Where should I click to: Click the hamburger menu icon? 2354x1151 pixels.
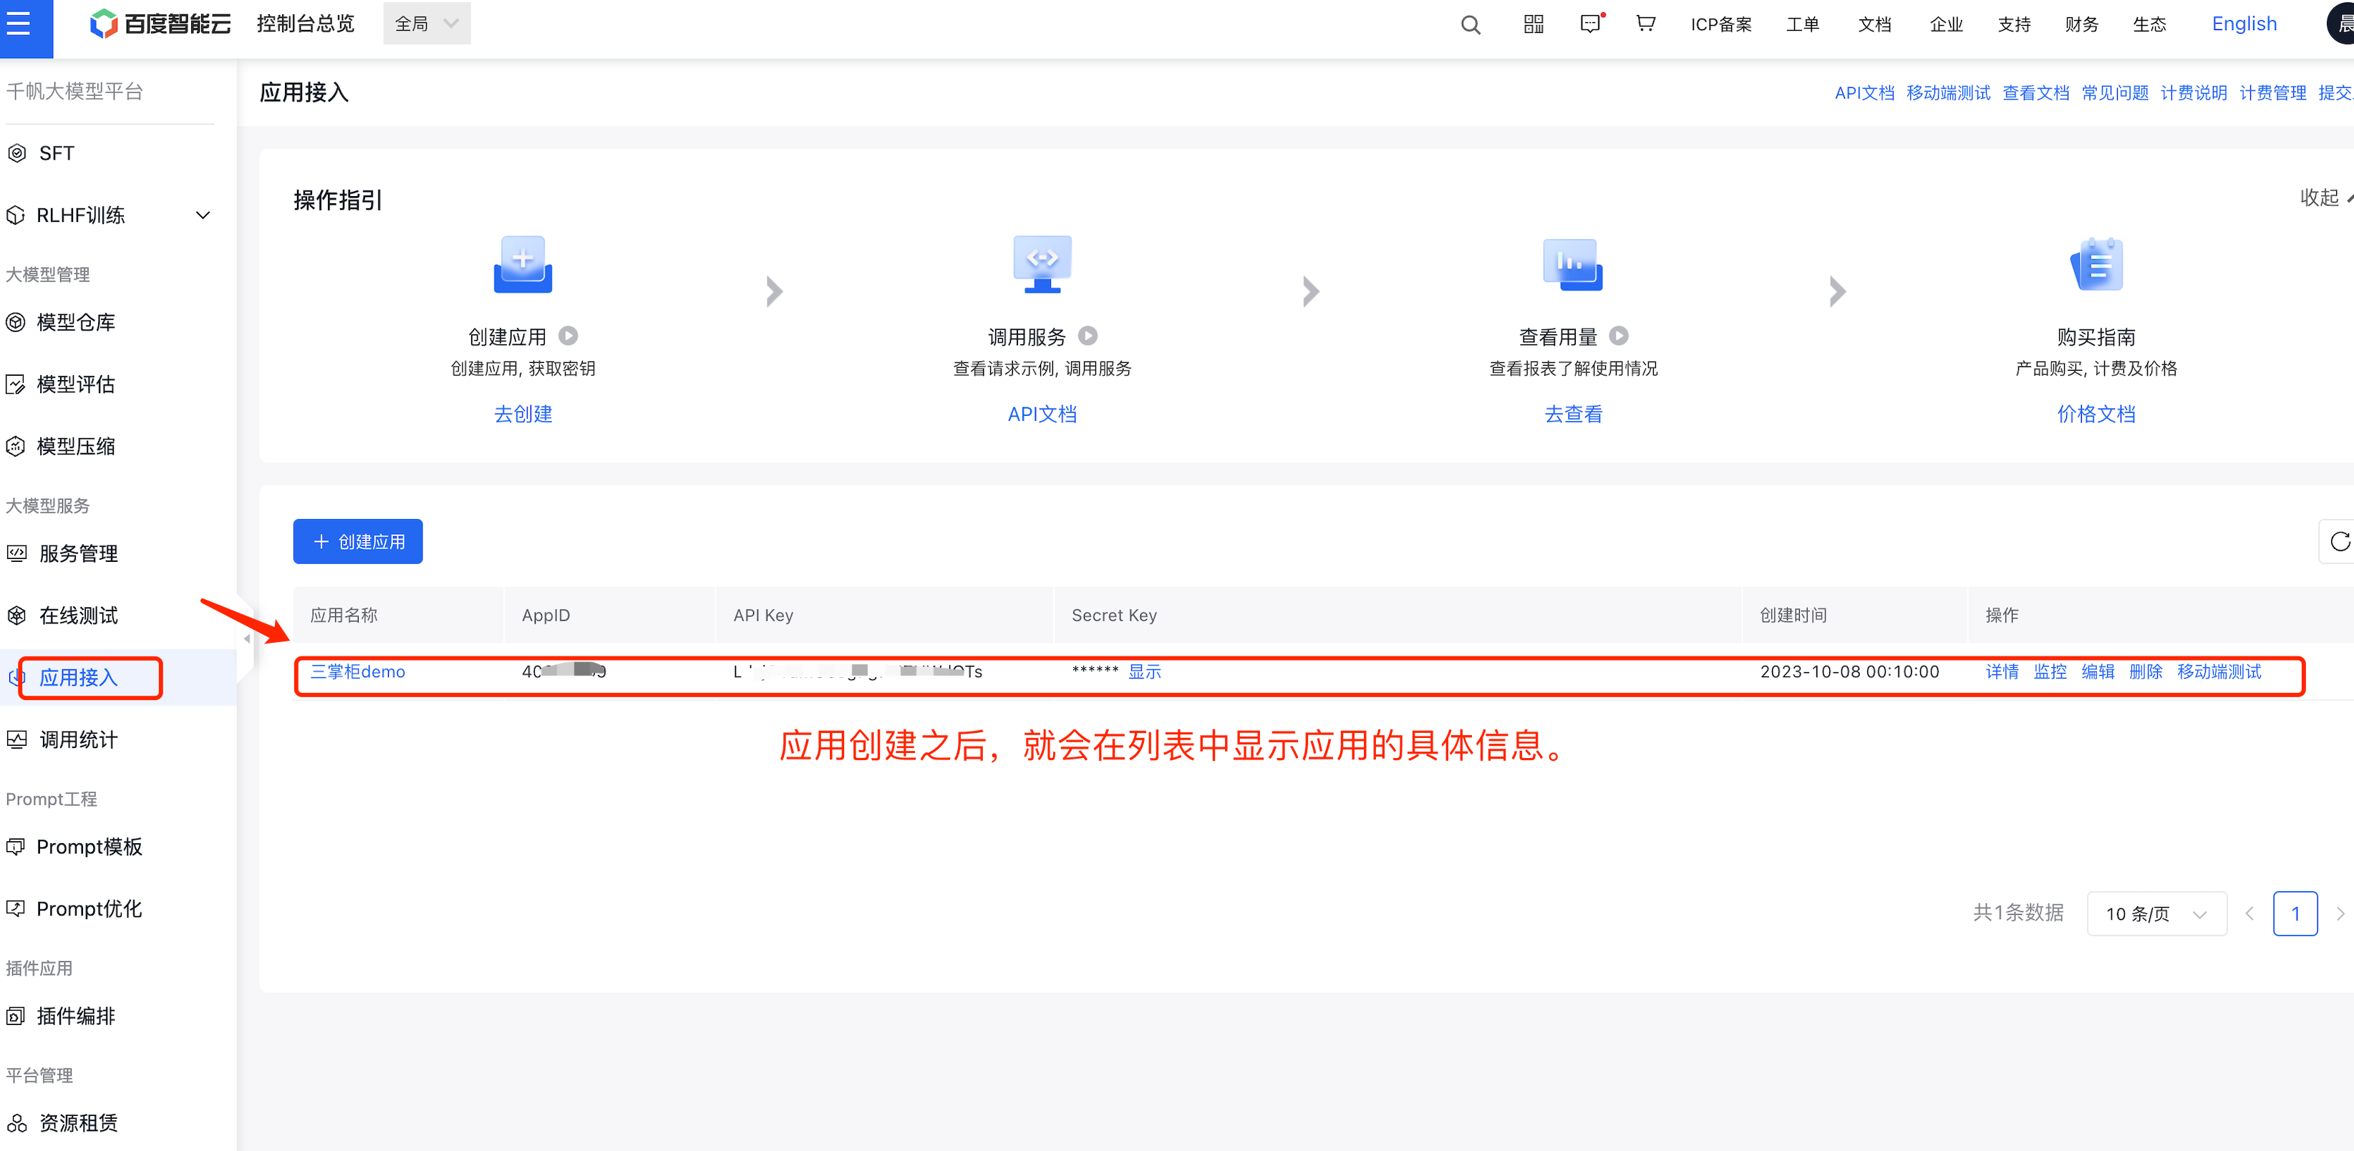(x=19, y=24)
